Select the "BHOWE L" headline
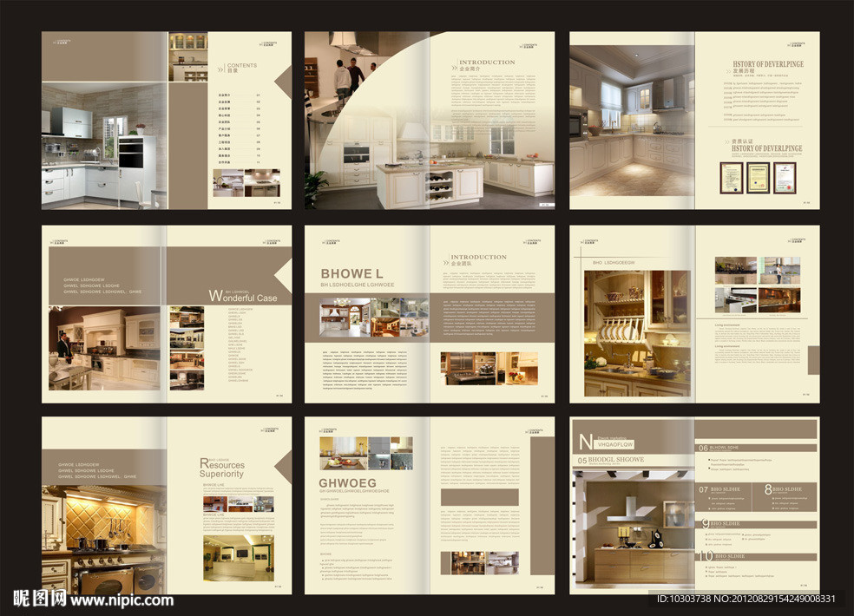The width and height of the screenshot is (854, 616). point(351,273)
